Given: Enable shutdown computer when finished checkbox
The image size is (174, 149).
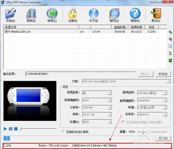Looking at the screenshot, I should click(63, 132).
